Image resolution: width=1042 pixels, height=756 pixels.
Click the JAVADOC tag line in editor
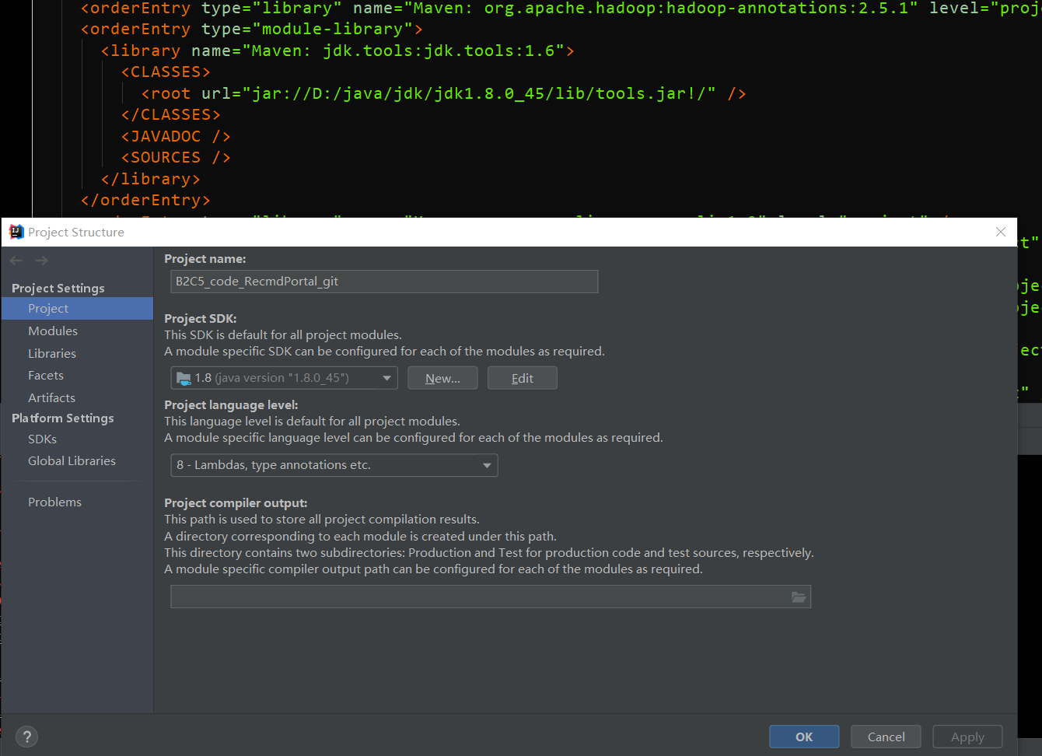pyautogui.click(x=176, y=136)
